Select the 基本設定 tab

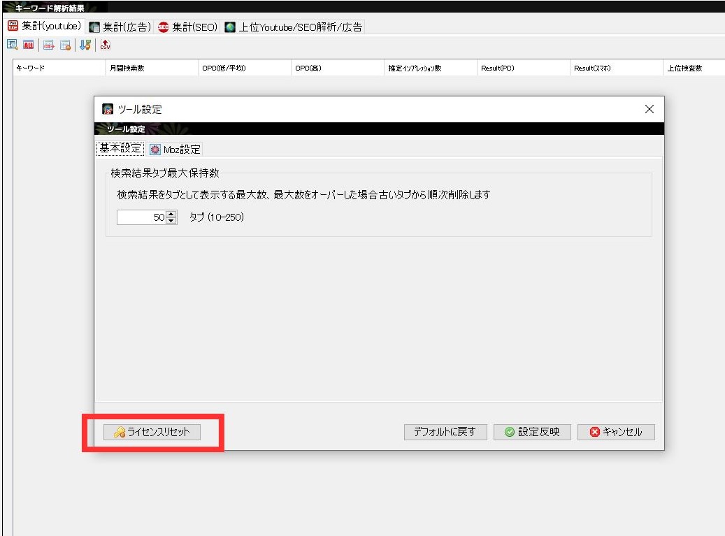pos(120,148)
